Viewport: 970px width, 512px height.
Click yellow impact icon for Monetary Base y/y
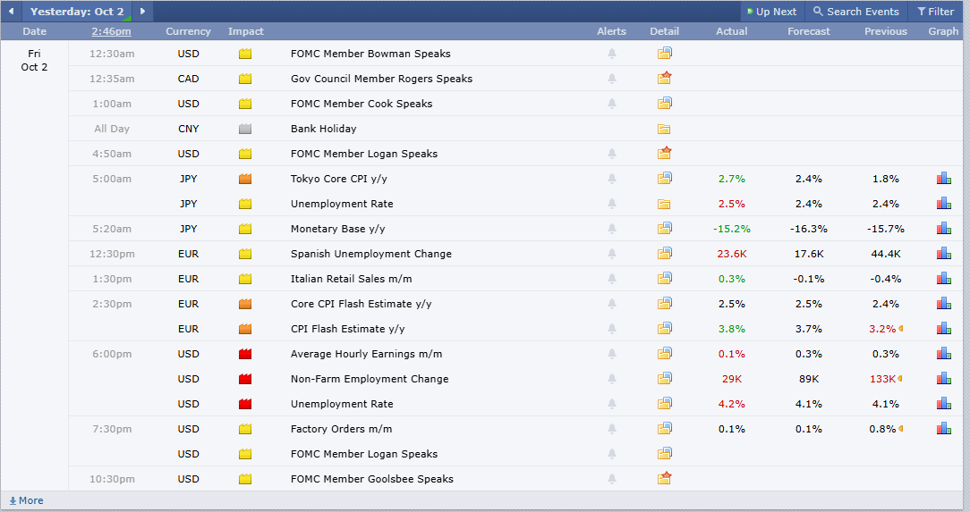click(245, 229)
